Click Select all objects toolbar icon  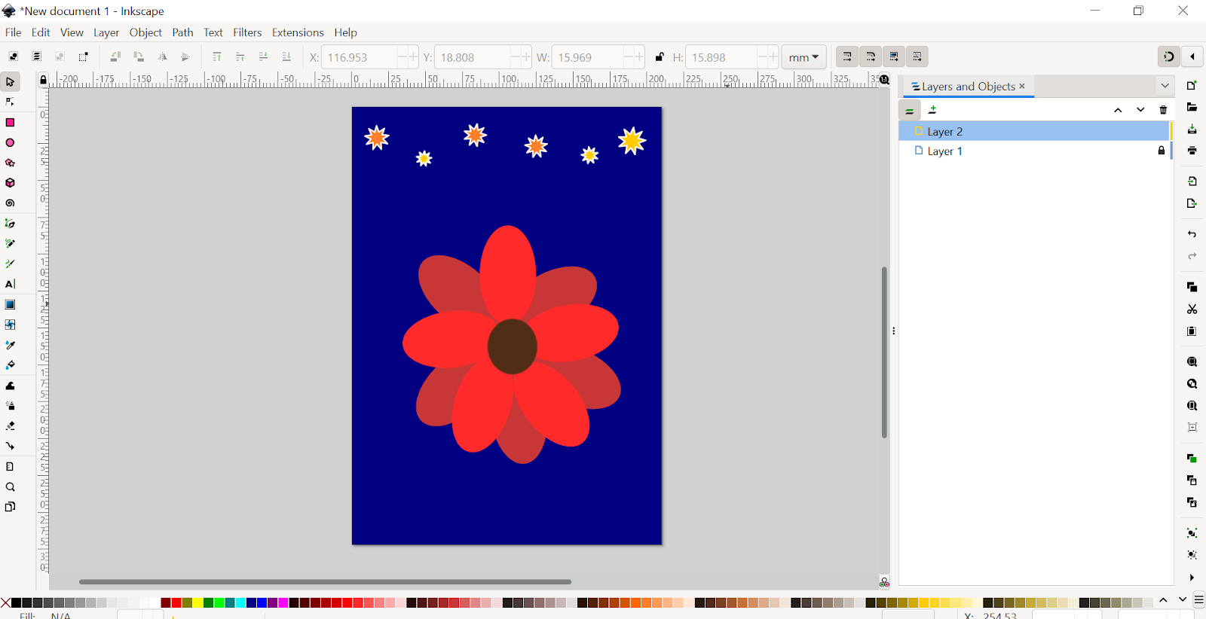coord(14,56)
